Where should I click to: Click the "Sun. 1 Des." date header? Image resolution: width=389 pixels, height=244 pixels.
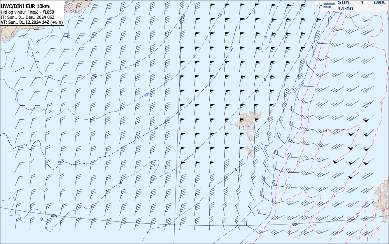362,2
